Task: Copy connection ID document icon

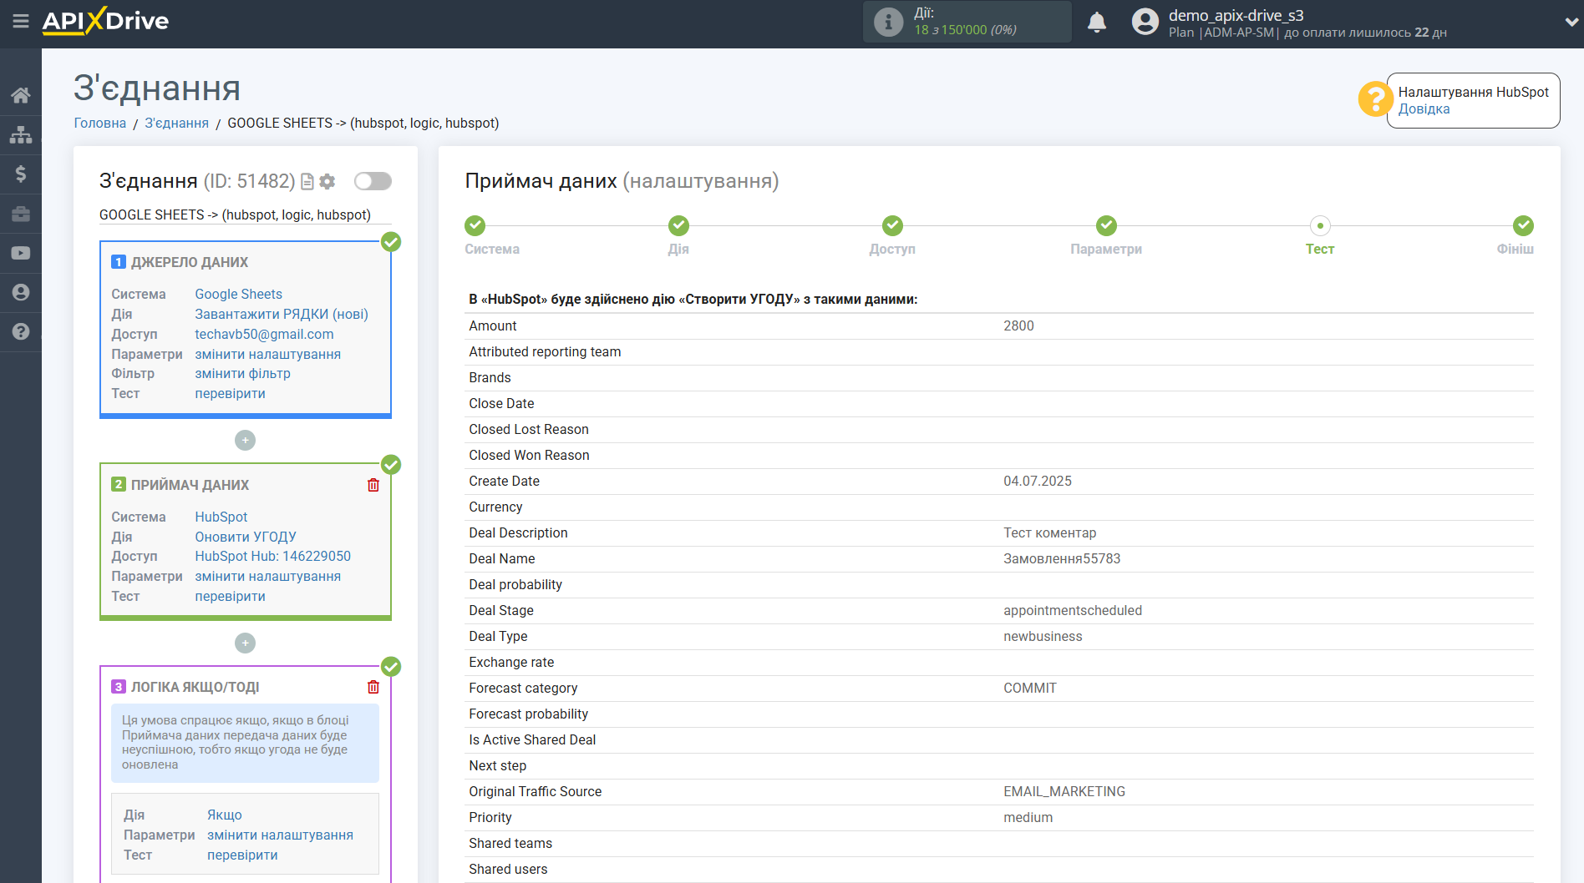Action: point(307,181)
